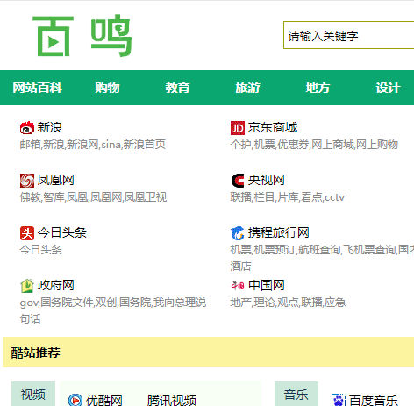Open the 携程旅行网 link

click(x=278, y=233)
